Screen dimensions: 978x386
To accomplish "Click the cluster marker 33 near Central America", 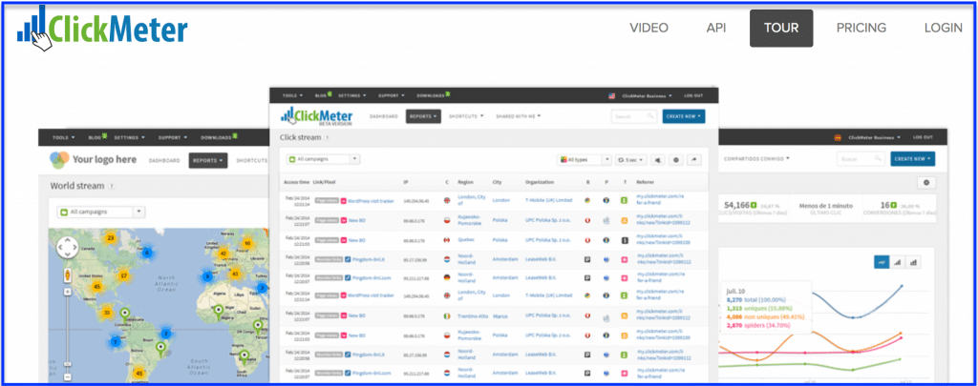I will click(x=107, y=313).
